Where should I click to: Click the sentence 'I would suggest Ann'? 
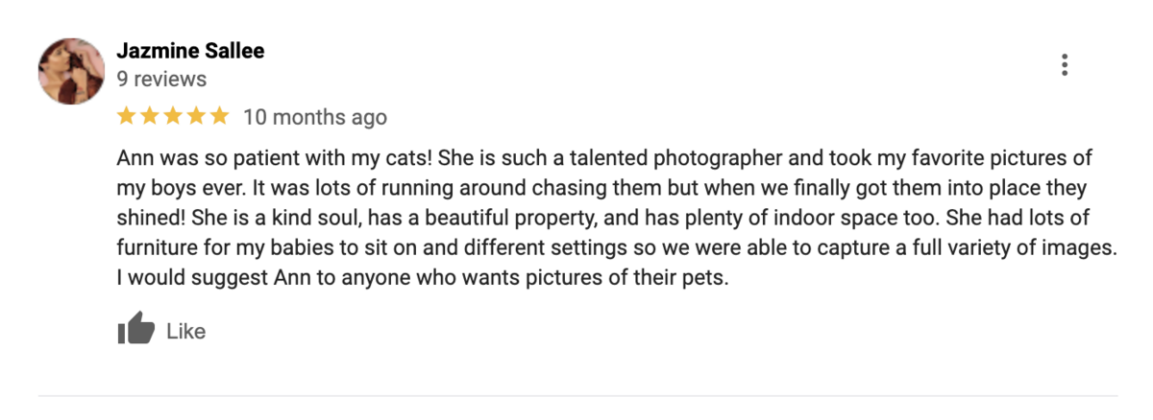[424, 280]
